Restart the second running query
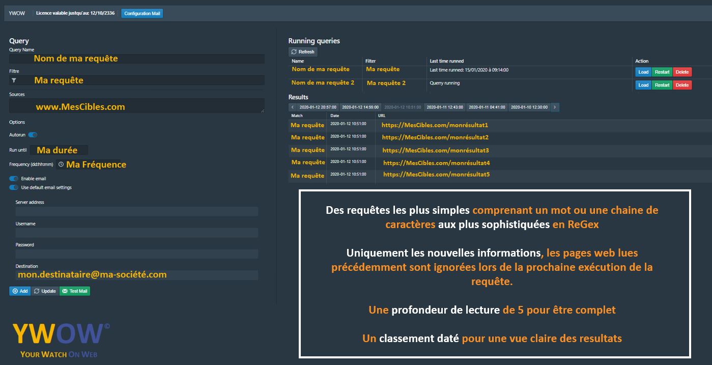 [x=662, y=85]
